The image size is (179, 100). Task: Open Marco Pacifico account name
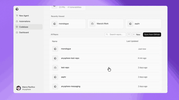pyautogui.click(x=29, y=87)
